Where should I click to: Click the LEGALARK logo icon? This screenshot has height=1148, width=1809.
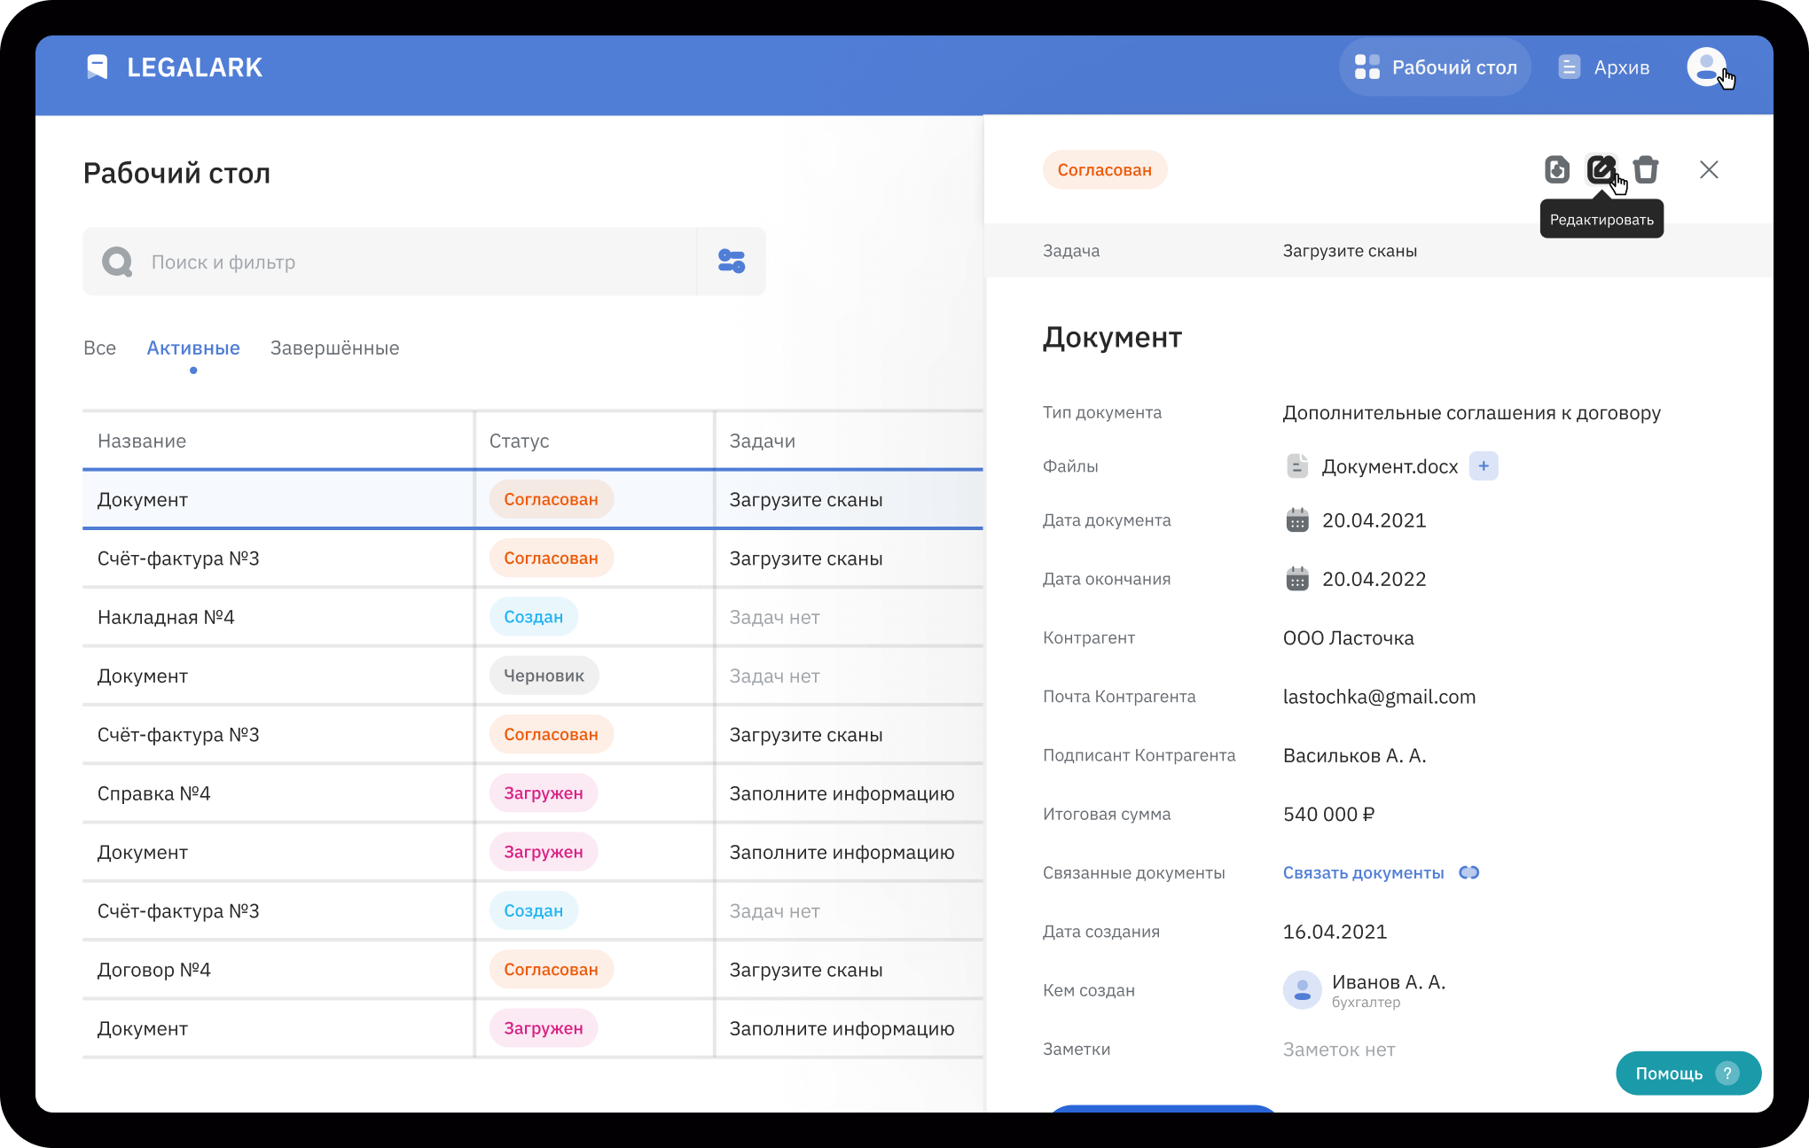tap(97, 67)
